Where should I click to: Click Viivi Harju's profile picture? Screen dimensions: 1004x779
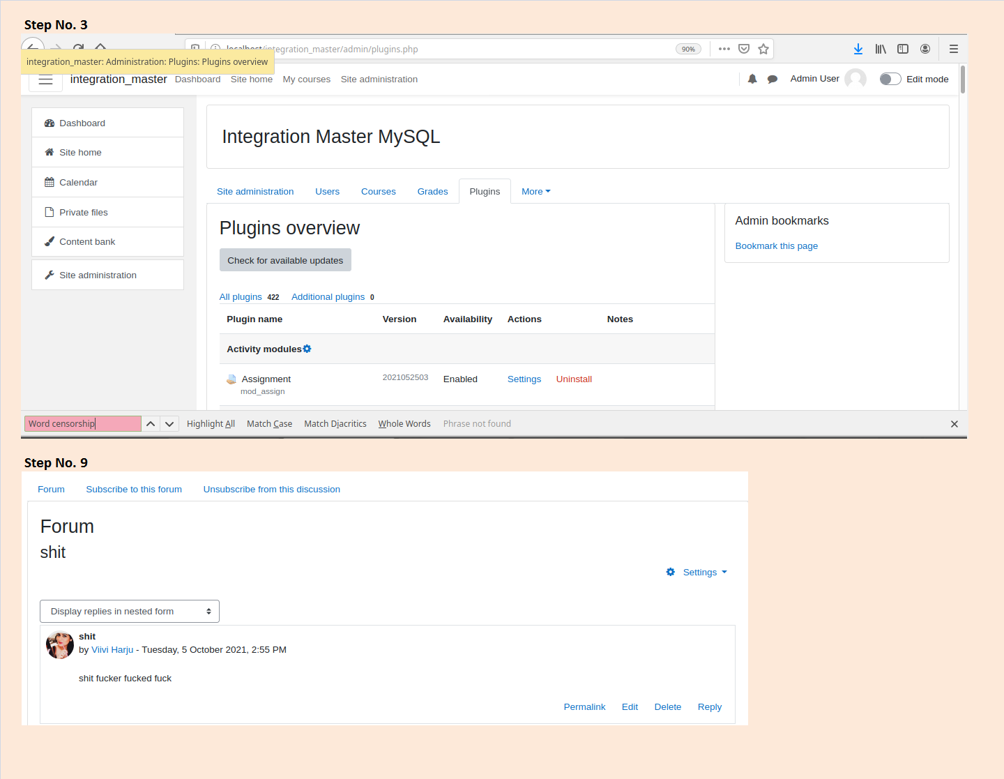[60, 644]
